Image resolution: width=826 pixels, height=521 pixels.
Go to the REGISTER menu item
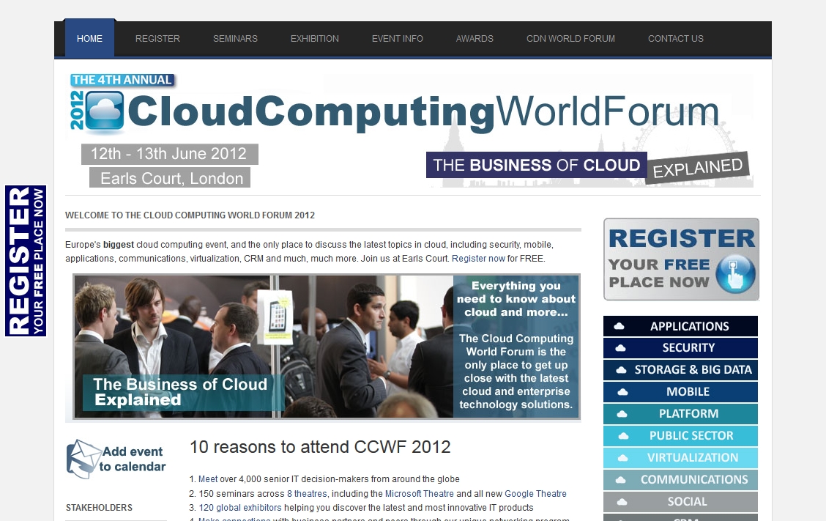tap(157, 39)
